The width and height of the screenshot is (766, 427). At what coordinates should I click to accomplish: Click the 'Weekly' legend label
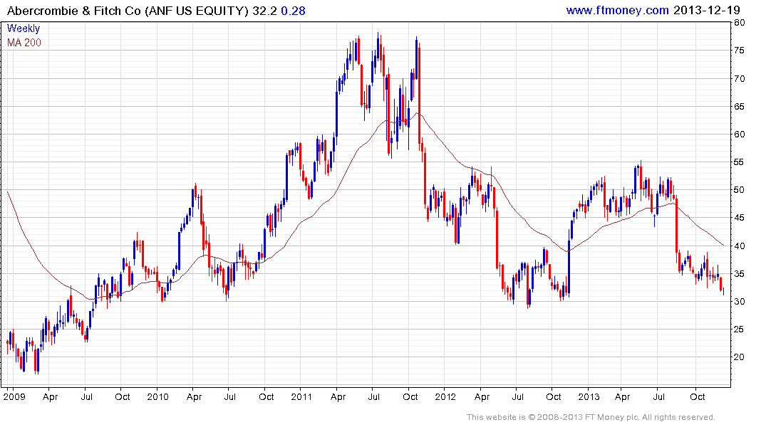point(23,28)
